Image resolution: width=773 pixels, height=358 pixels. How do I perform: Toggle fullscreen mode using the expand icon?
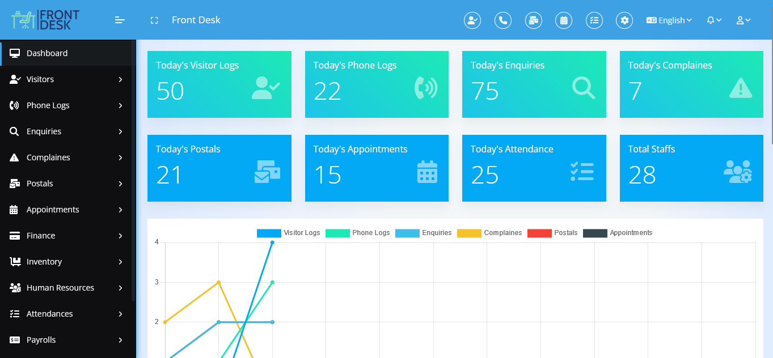coord(154,20)
